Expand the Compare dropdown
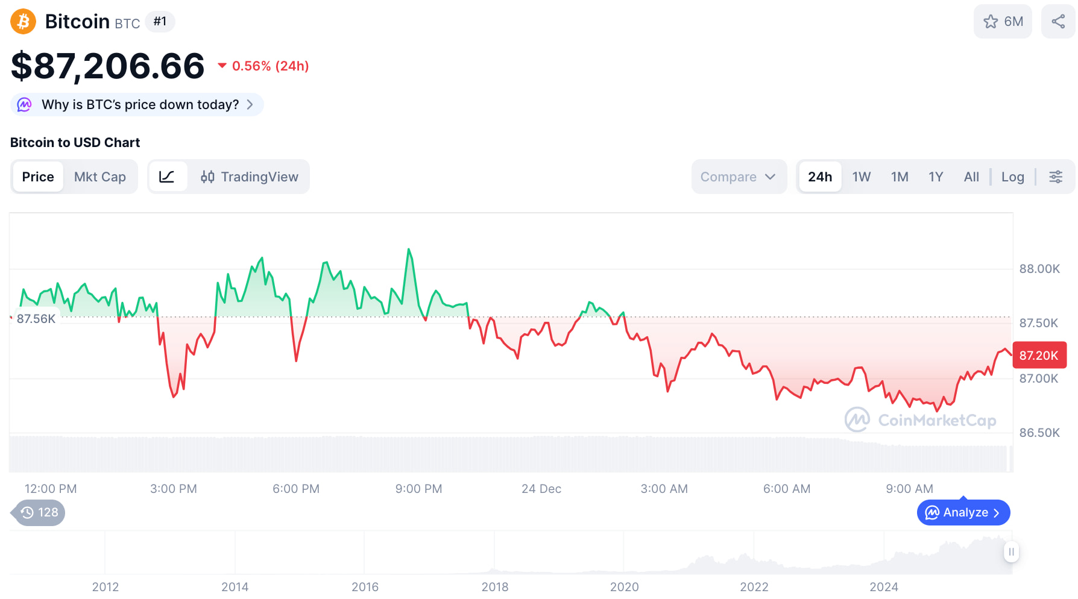 click(739, 177)
